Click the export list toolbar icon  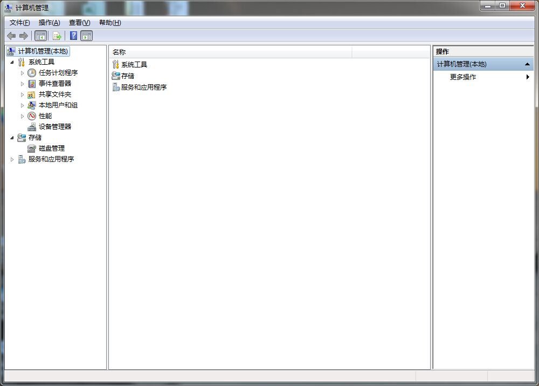pyautogui.click(x=57, y=36)
